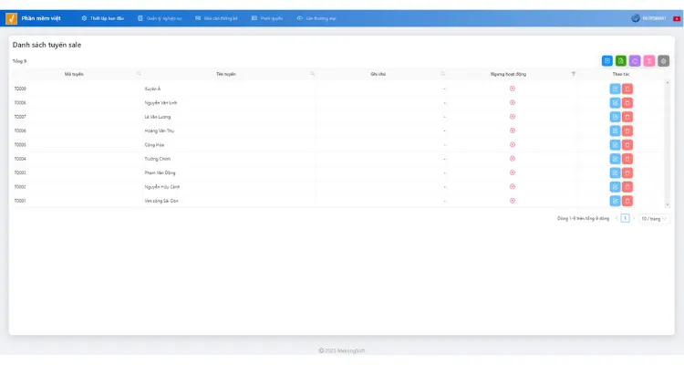Edit the Lê Văn Lương route
This screenshot has height=365, width=684.
pos(615,117)
